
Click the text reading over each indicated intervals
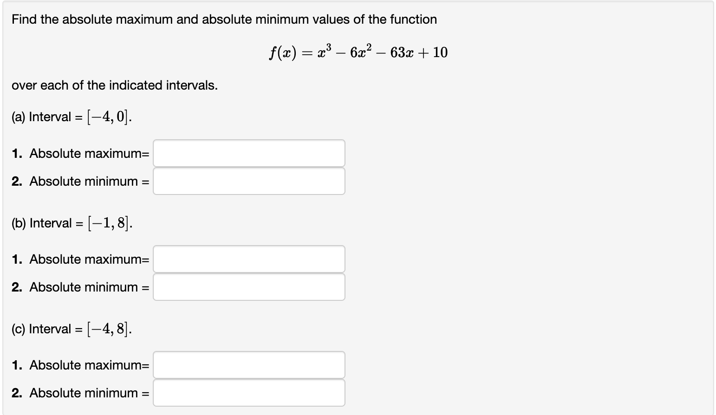pyautogui.click(x=114, y=85)
